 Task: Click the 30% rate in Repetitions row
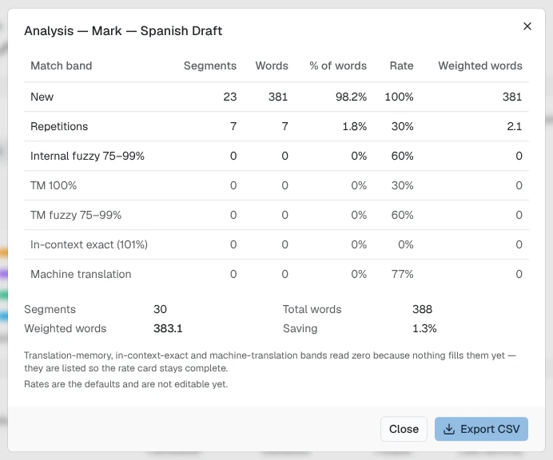[403, 126]
